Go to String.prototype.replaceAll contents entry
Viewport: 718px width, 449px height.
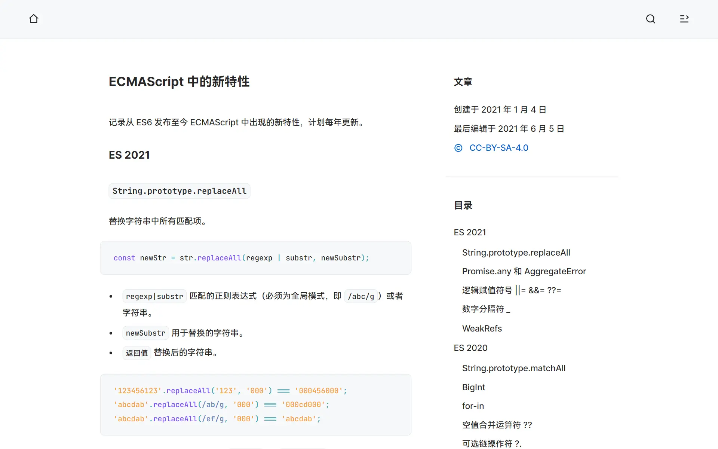pos(516,253)
